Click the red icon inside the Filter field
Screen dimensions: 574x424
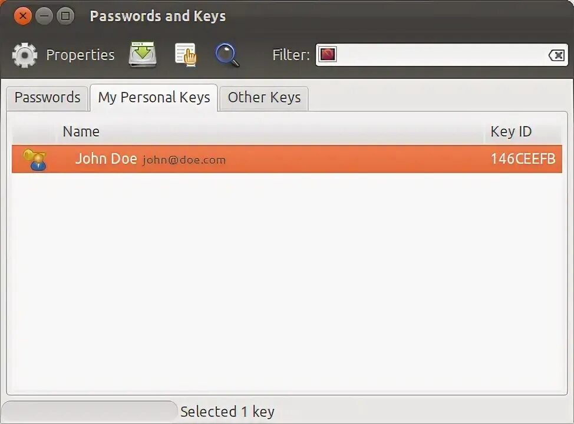click(327, 55)
